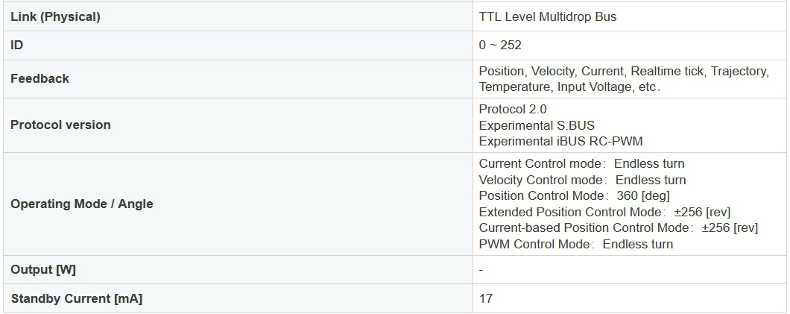
Task: Click the "Position Control Mode: 360 [deg]" line
Action: click(575, 196)
